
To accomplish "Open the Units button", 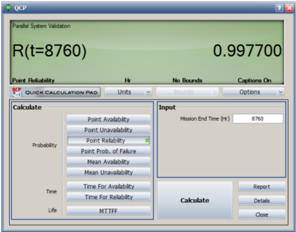I will [x=125, y=92].
